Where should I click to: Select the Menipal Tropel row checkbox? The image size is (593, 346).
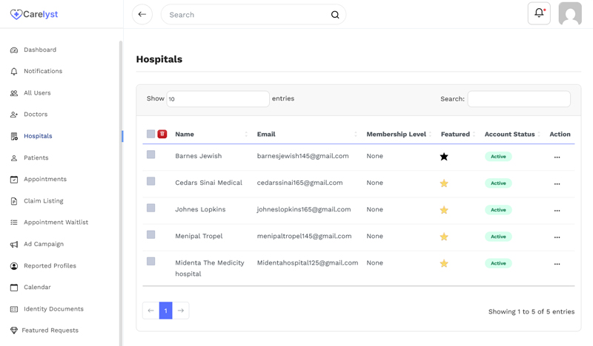[151, 234]
